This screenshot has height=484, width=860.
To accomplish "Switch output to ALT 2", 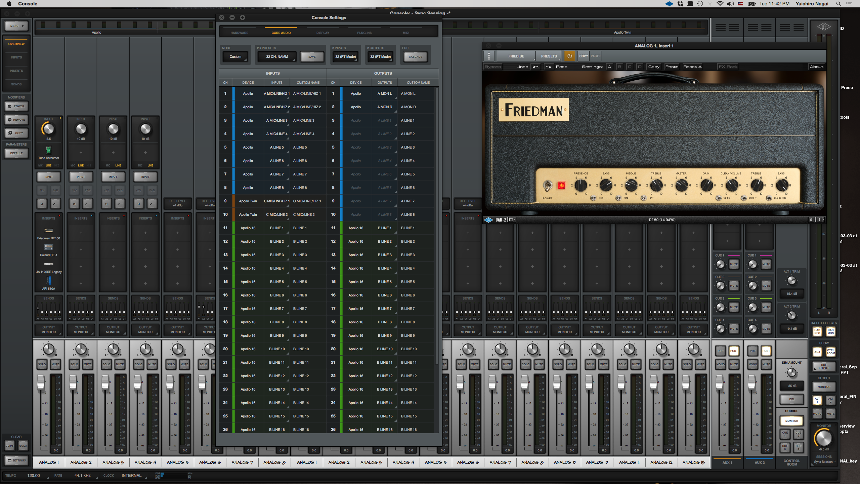I will point(830,400).
